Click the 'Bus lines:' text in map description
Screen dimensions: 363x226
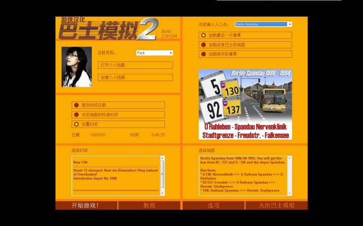[208, 170]
